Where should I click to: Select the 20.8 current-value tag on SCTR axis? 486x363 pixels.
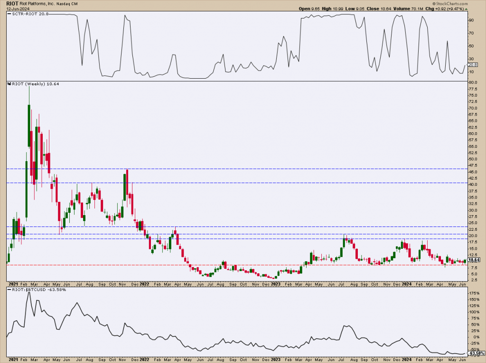click(x=472, y=64)
